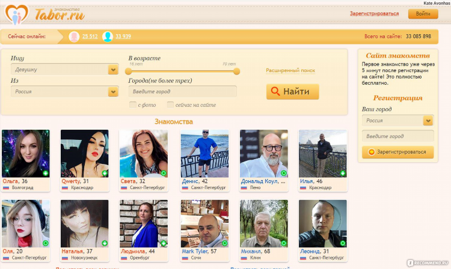Viewport: 451px width, 269px height.
Task: Open Ольга's profile photo
Action: pyautogui.click(x=26, y=153)
